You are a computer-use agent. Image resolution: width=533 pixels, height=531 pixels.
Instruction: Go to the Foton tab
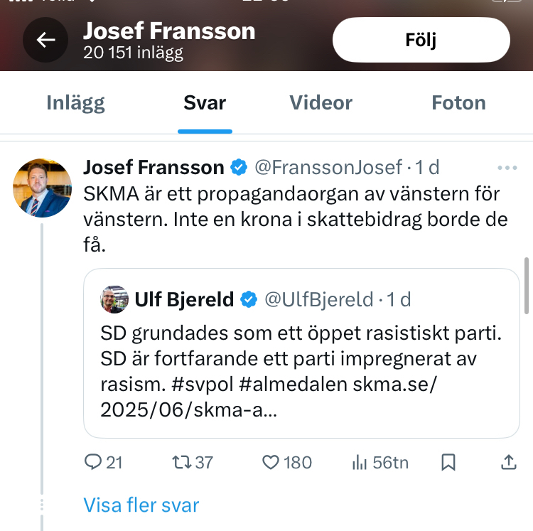click(x=458, y=102)
